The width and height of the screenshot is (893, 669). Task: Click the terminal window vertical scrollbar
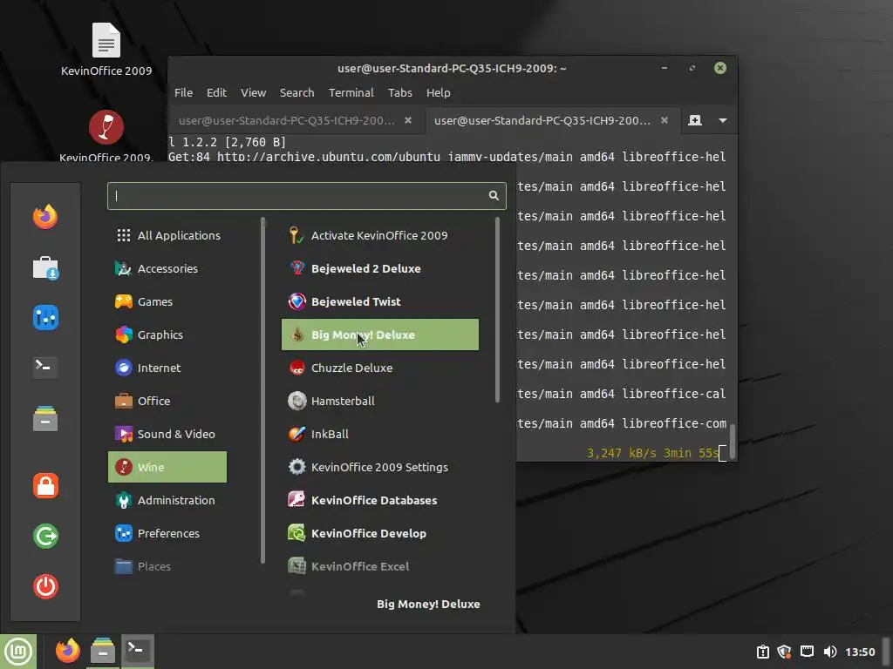pos(733,441)
